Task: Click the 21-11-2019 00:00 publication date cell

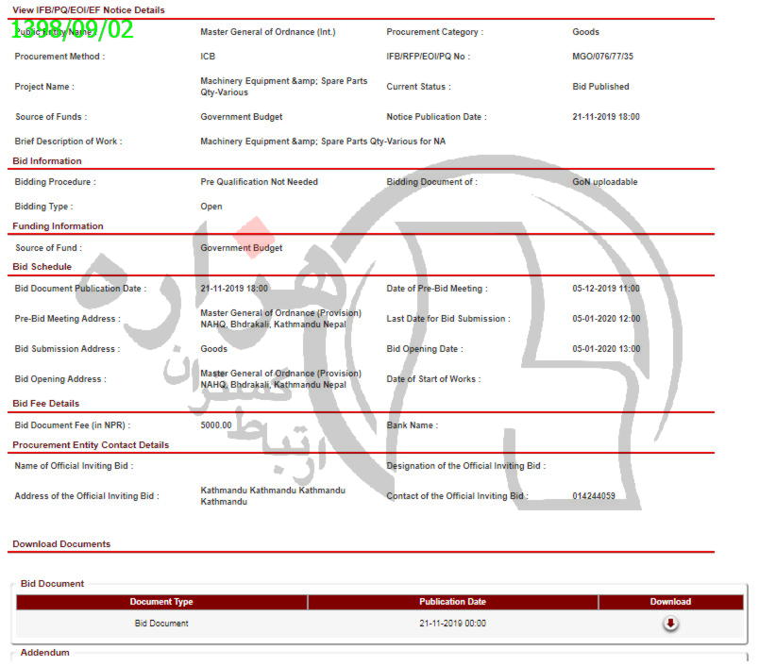Action: 452,624
